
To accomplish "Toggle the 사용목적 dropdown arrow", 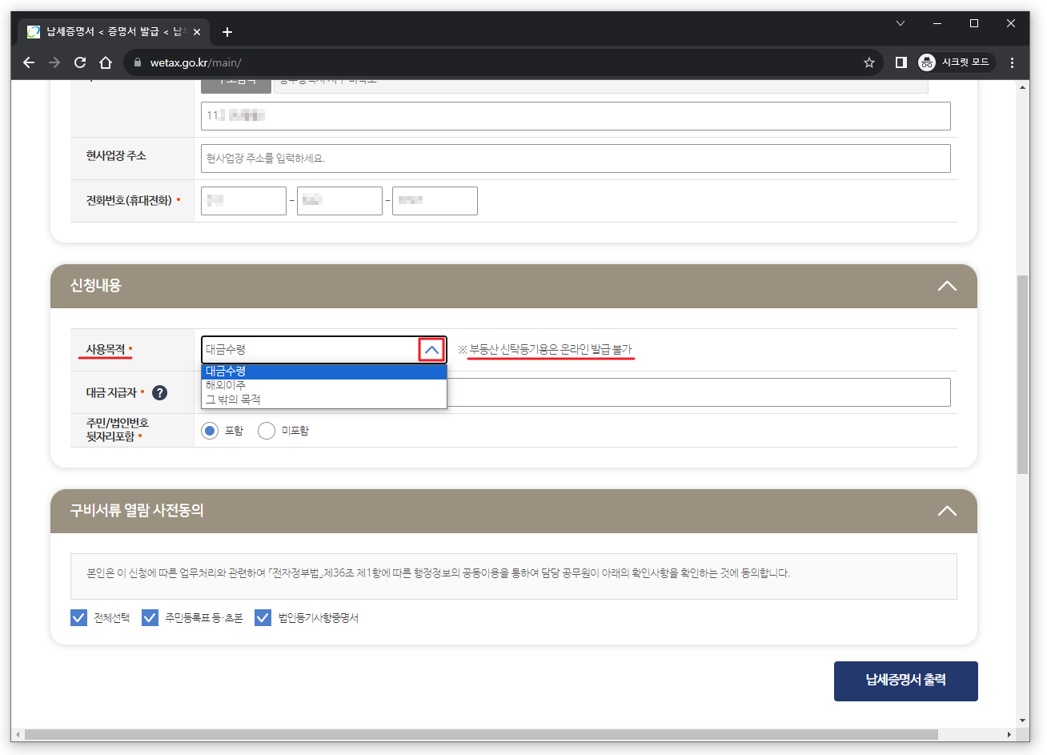I will [x=431, y=350].
